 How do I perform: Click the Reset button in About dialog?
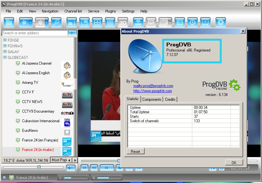(136, 151)
